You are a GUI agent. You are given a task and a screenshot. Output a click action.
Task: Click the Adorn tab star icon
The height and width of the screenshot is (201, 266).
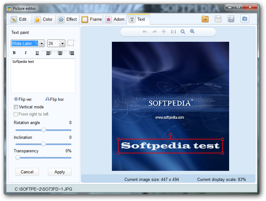[108, 19]
